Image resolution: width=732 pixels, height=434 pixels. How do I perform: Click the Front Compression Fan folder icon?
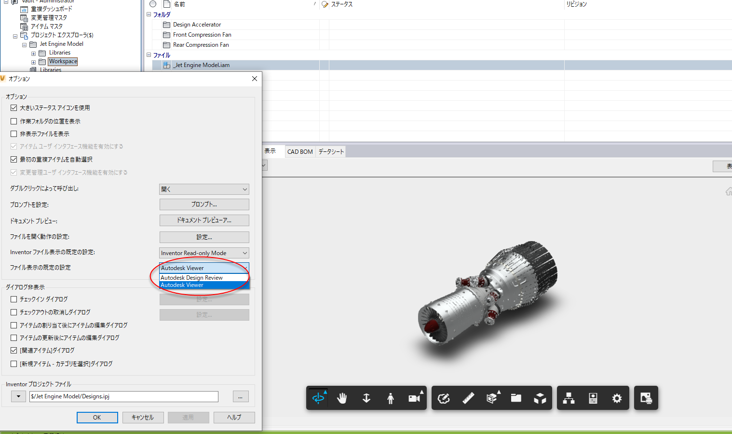(167, 35)
